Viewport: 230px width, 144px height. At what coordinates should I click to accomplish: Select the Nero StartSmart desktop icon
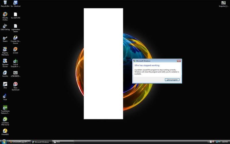pyautogui.click(x=16, y=86)
